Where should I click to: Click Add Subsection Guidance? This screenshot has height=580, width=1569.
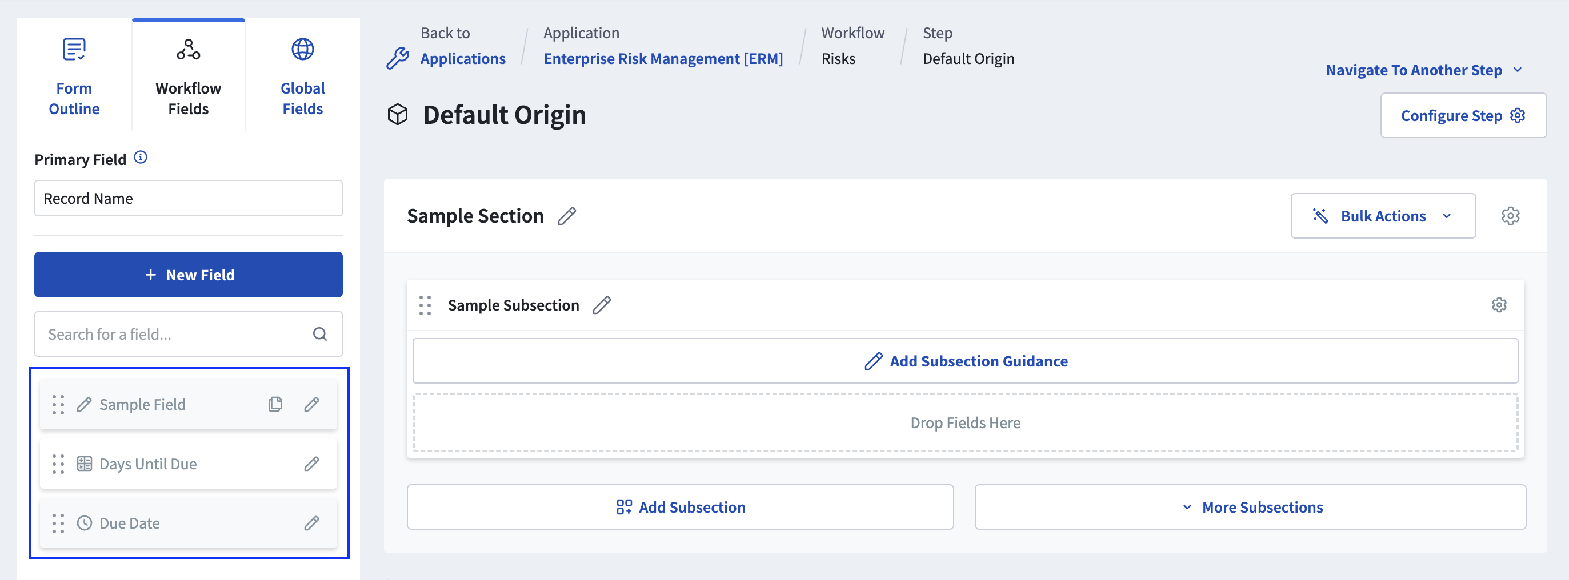click(x=965, y=360)
